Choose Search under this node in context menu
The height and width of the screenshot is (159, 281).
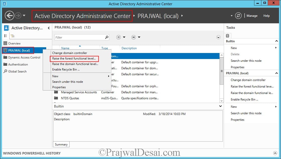coord(68,82)
